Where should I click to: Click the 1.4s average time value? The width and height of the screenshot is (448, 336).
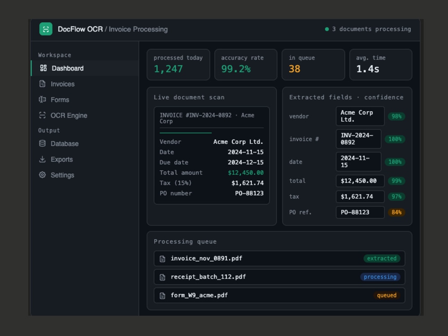point(368,69)
